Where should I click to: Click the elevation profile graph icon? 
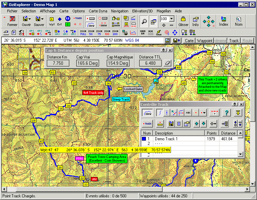pos(133,32)
